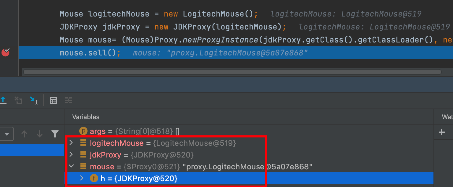Go to previous frame with up arrow
453x187 pixels.
(24, 134)
